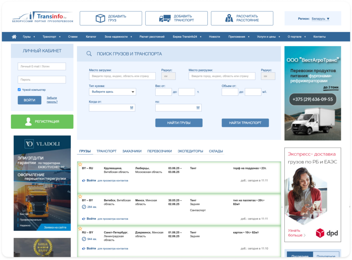Click the green 'Регистрация' button
Viewport: 352px width, 260px height.
42,121
